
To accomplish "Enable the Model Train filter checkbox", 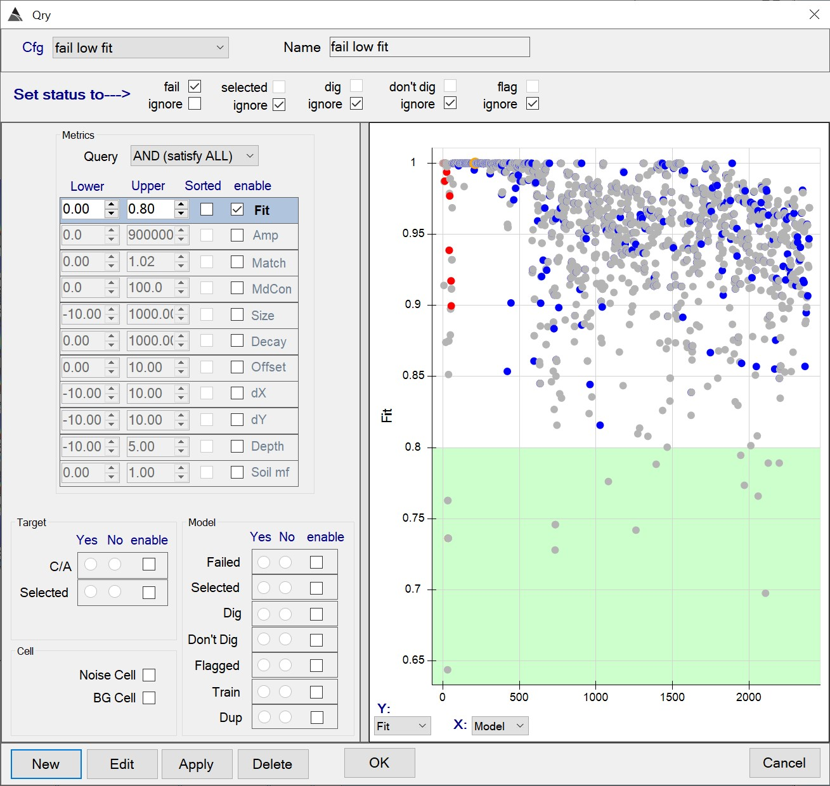I will (x=316, y=692).
